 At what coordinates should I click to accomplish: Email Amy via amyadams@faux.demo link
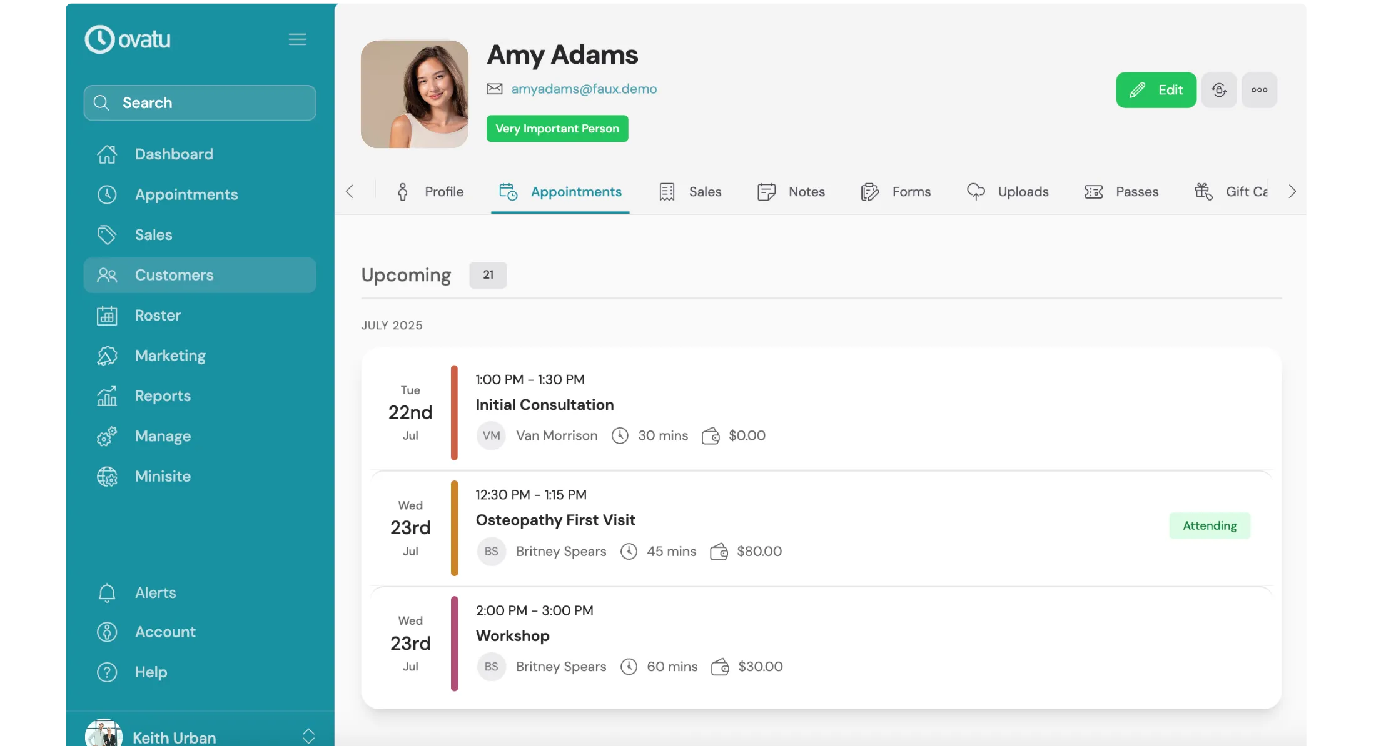[584, 89]
